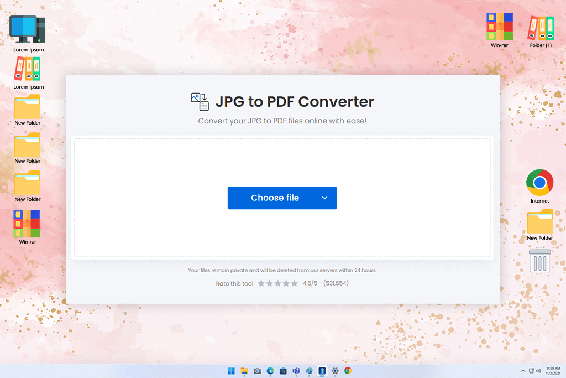Rate the tool one star
Viewport: 566px width, 378px height.
(261, 283)
